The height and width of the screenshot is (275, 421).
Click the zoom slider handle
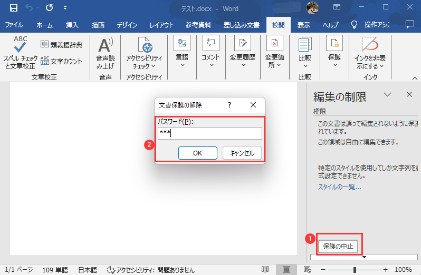[355, 270]
